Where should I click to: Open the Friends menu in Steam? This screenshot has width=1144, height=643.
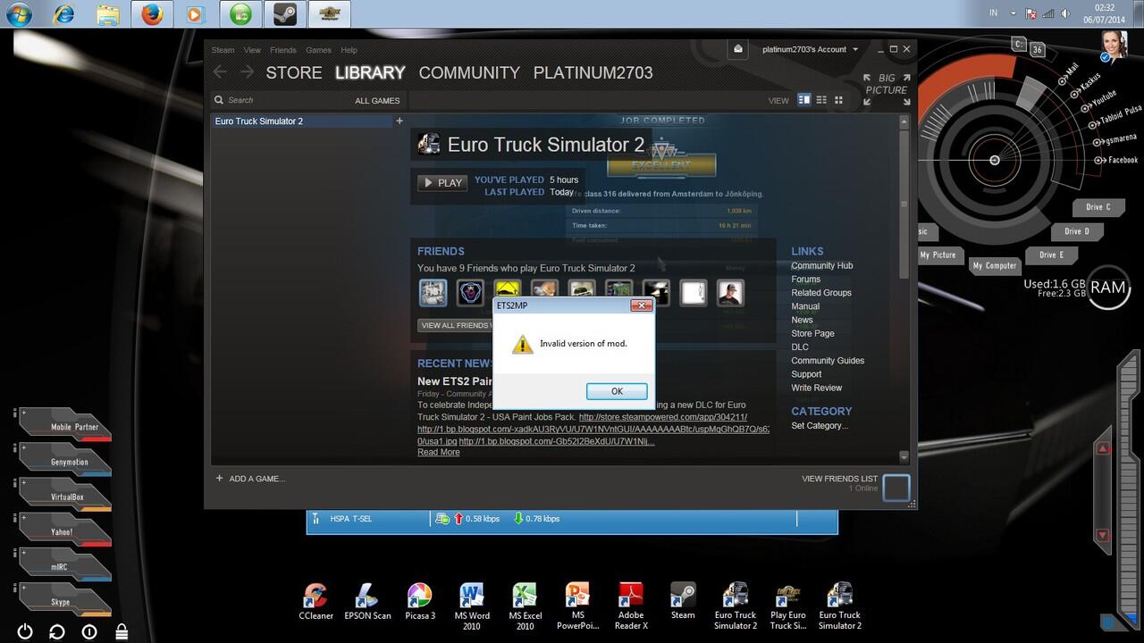282,50
